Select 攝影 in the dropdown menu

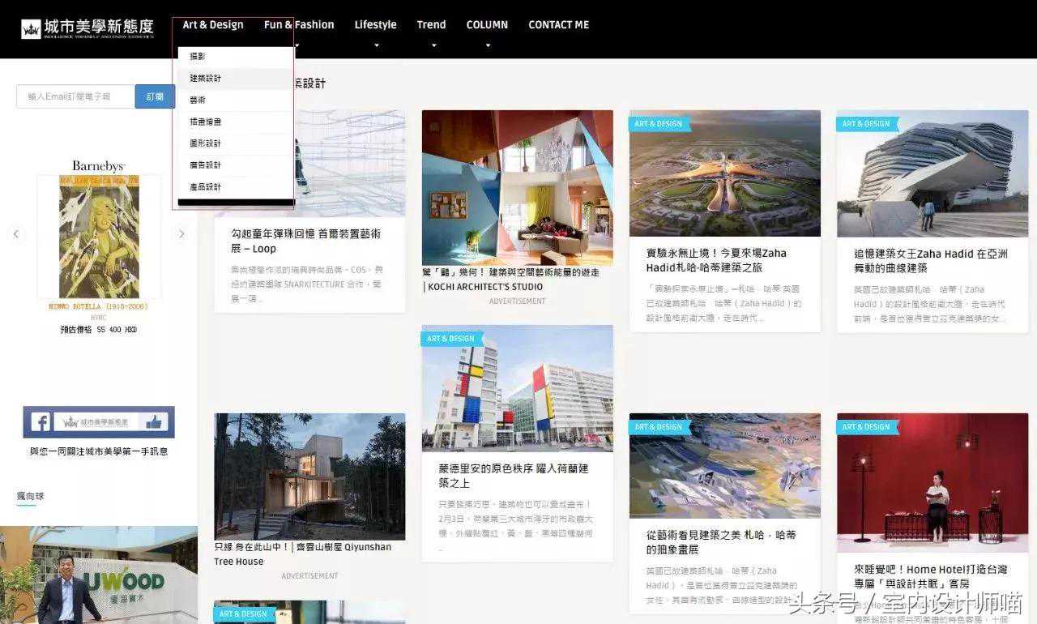197,57
